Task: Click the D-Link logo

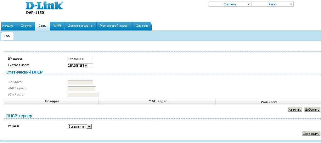Action: click(x=44, y=6)
